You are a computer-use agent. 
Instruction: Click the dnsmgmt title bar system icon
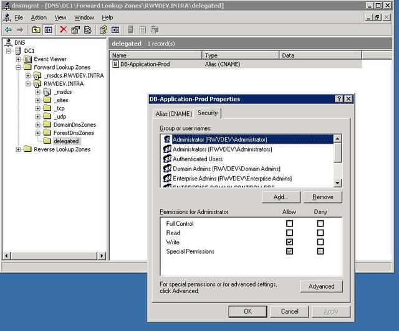pos(7,6)
